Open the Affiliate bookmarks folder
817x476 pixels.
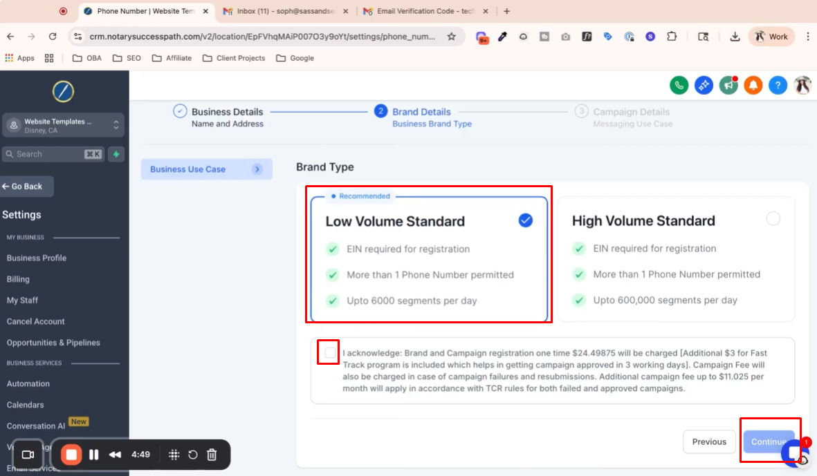[x=172, y=58]
